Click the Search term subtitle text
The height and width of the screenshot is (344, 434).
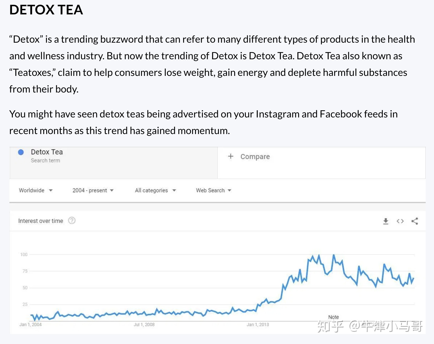(x=45, y=160)
